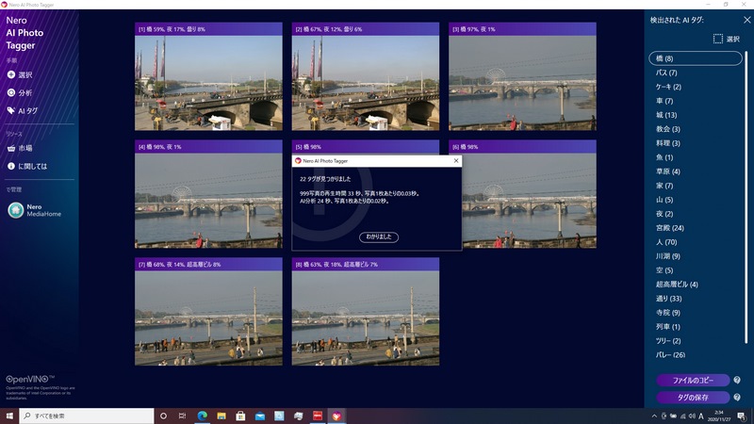
Task: Open Cortana circle icon in taskbar
Action: pos(163,416)
